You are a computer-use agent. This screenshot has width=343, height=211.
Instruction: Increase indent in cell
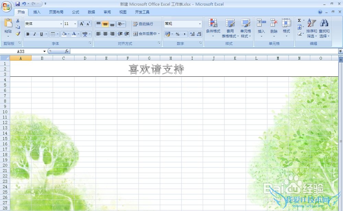(127, 34)
